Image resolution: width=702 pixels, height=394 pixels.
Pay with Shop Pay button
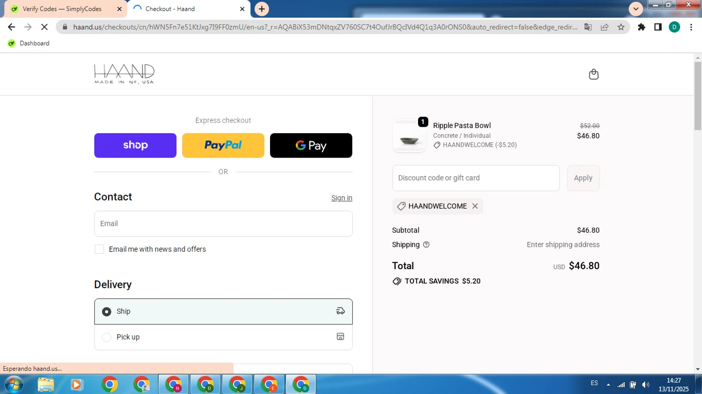[135, 145]
